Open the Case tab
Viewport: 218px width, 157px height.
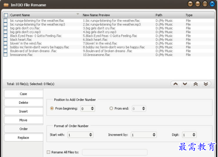tap(24, 94)
